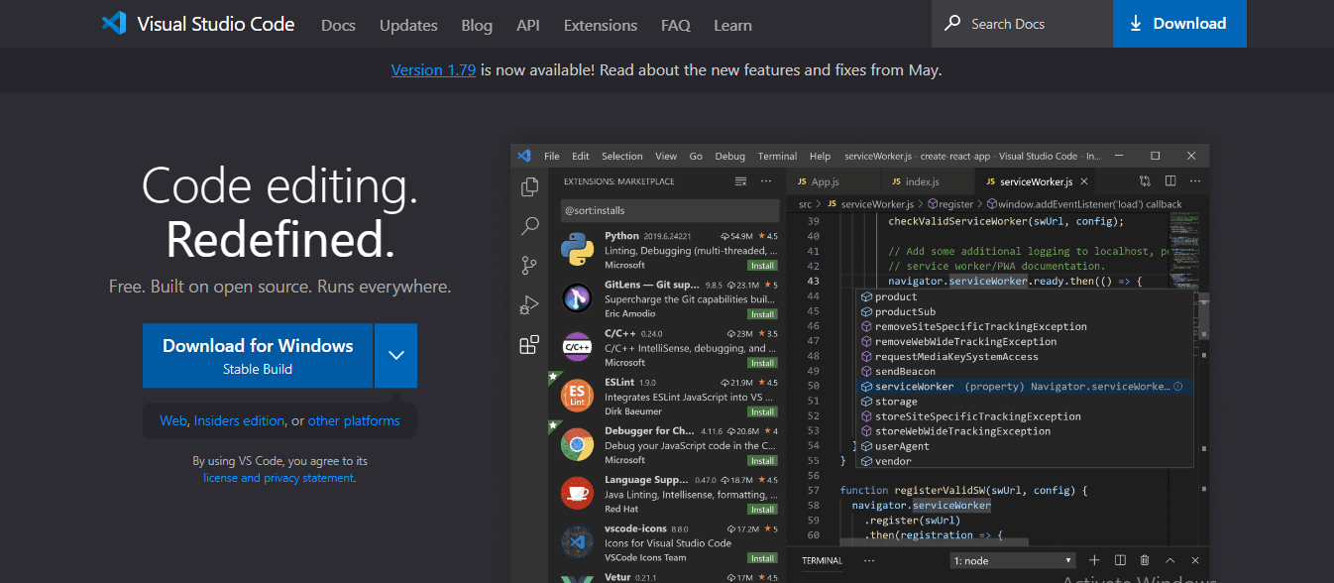This screenshot has height=583, width=1334.
Task: Click the Visual Studio Code logo icon
Action: tap(114, 24)
